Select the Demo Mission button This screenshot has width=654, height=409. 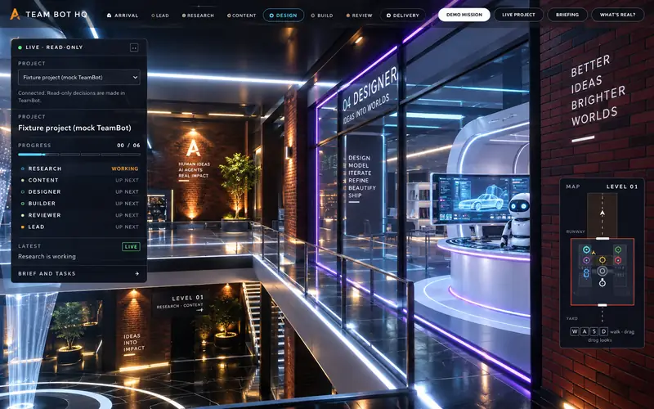pos(464,15)
